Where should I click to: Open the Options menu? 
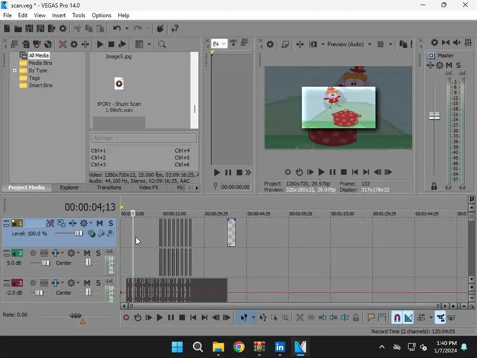(x=101, y=15)
